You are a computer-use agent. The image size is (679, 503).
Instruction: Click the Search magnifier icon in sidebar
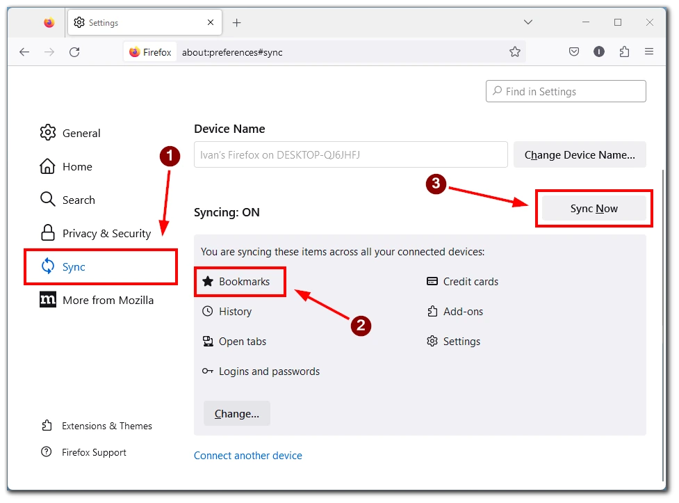tap(48, 200)
